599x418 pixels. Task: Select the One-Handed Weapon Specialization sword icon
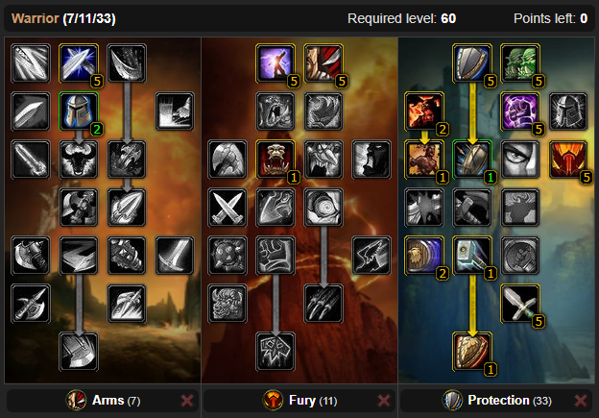click(520, 304)
